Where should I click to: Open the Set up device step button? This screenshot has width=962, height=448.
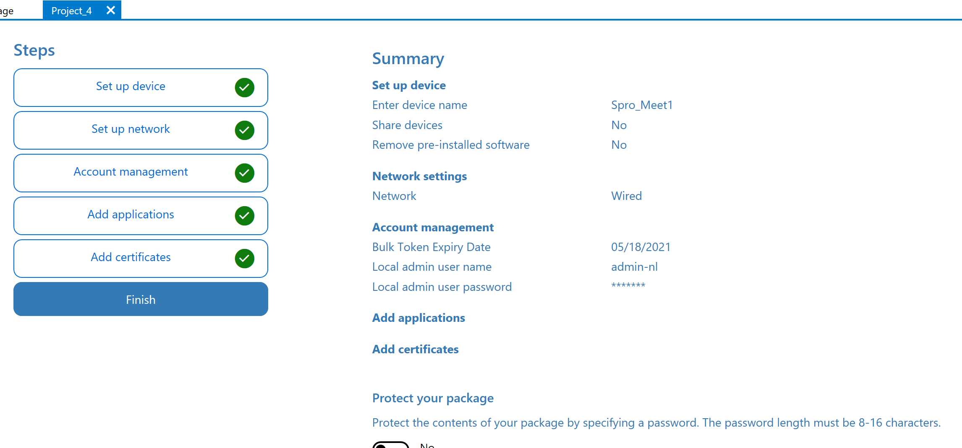pos(131,87)
